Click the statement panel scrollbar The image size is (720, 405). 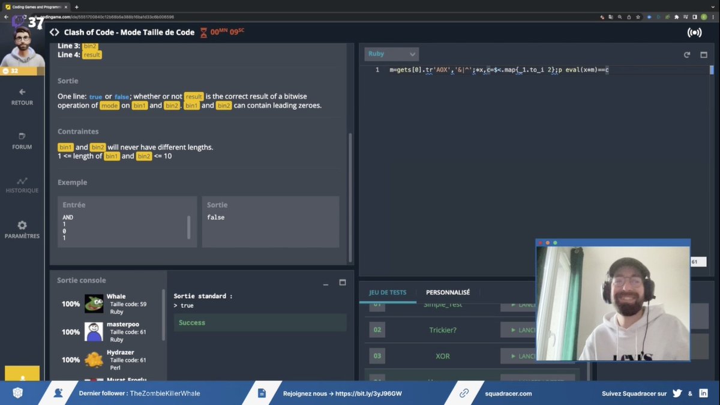click(351, 197)
